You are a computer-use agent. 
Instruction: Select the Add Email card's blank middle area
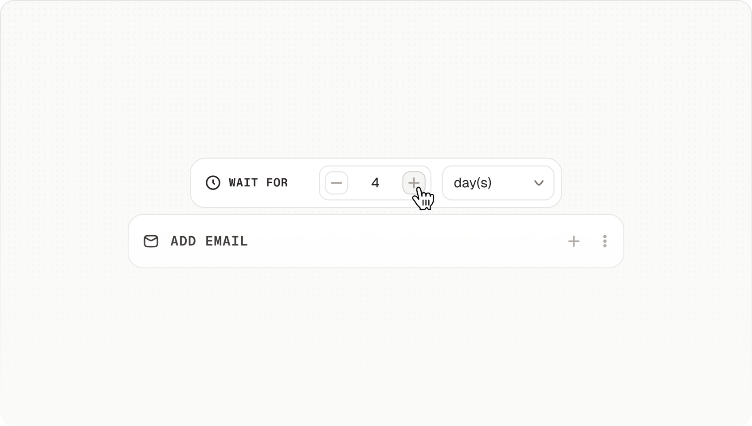coord(399,241)
